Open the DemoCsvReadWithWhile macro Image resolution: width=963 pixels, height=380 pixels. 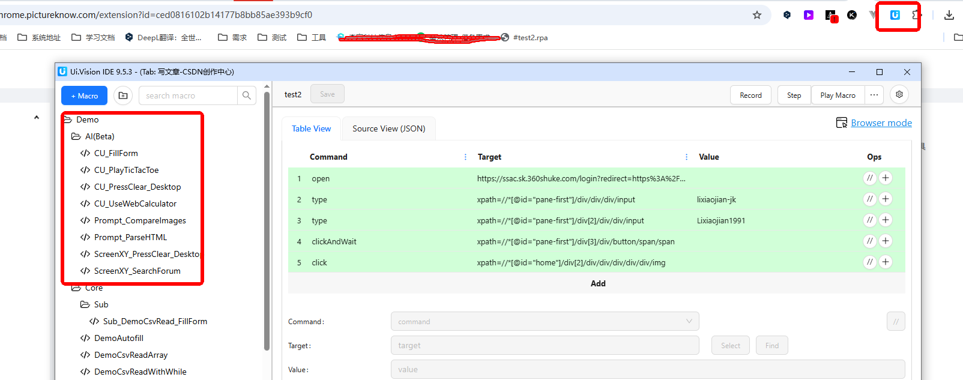coord(133,372)
